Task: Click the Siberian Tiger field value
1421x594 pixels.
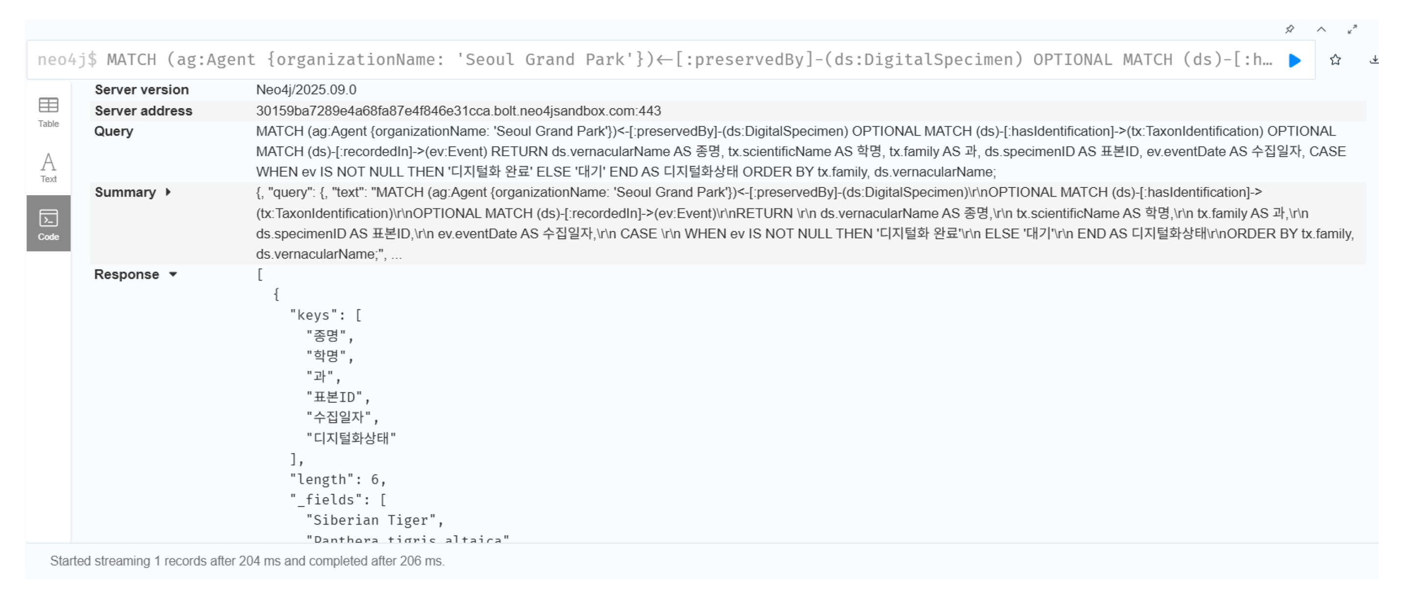Action: [x=374, y=520]
